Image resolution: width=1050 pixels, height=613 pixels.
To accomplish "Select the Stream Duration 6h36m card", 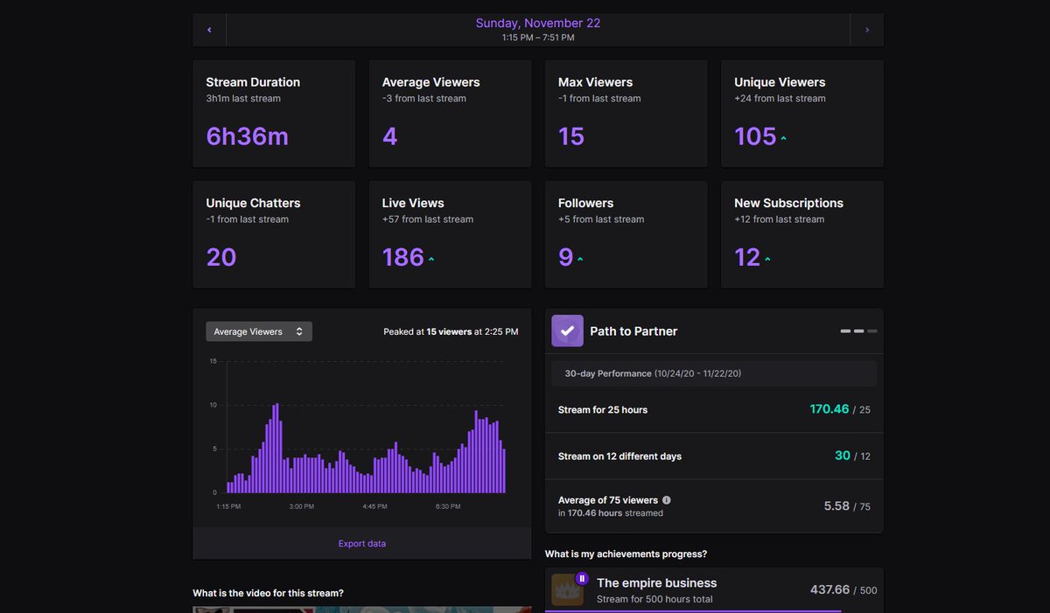I will [x=274, y=114].
